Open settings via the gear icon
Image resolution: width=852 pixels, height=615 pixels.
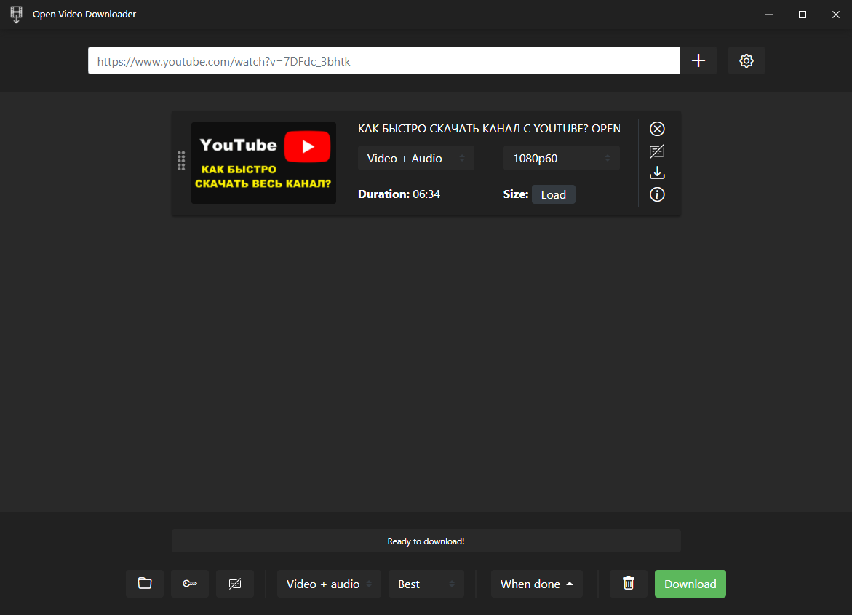pyautogui.click(x=746, y=60)
